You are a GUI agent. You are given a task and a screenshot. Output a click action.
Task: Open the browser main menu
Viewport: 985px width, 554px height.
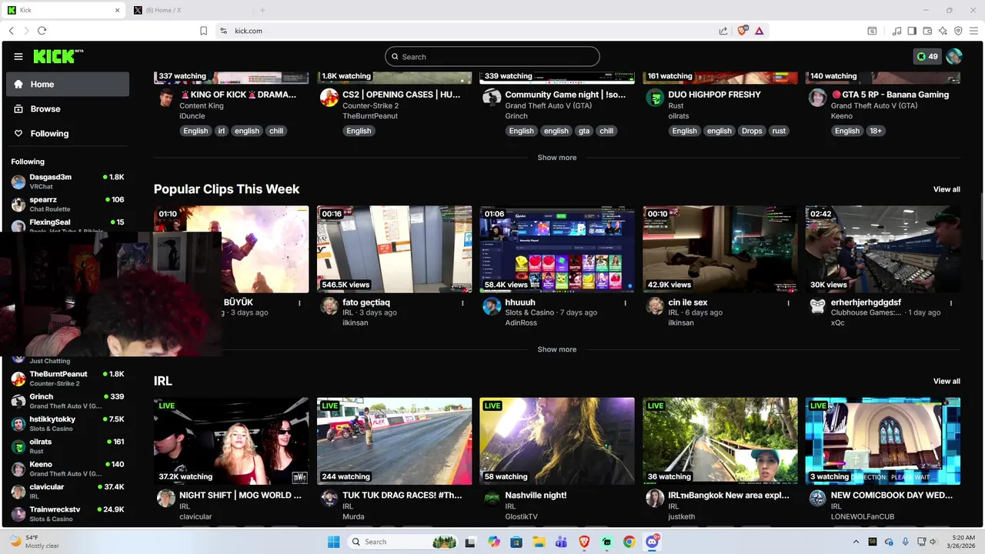pyautogui.click(x=973, y=31)
